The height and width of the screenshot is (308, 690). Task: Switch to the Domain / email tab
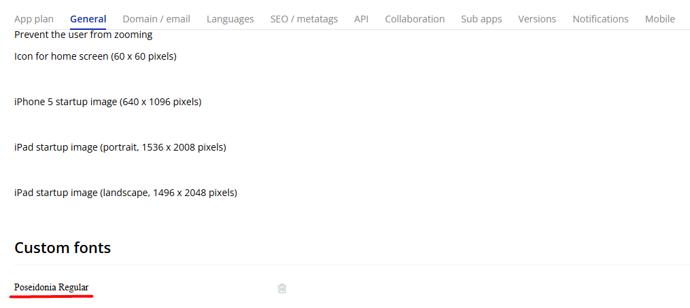click(156, 19)
